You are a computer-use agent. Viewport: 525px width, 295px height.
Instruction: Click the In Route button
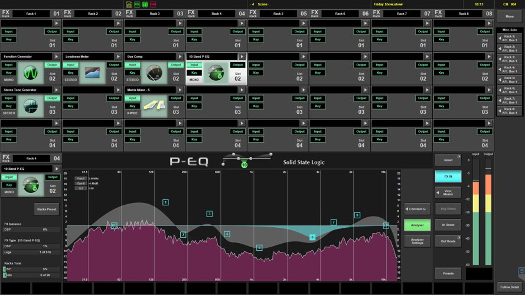click(x=448, y=225)
